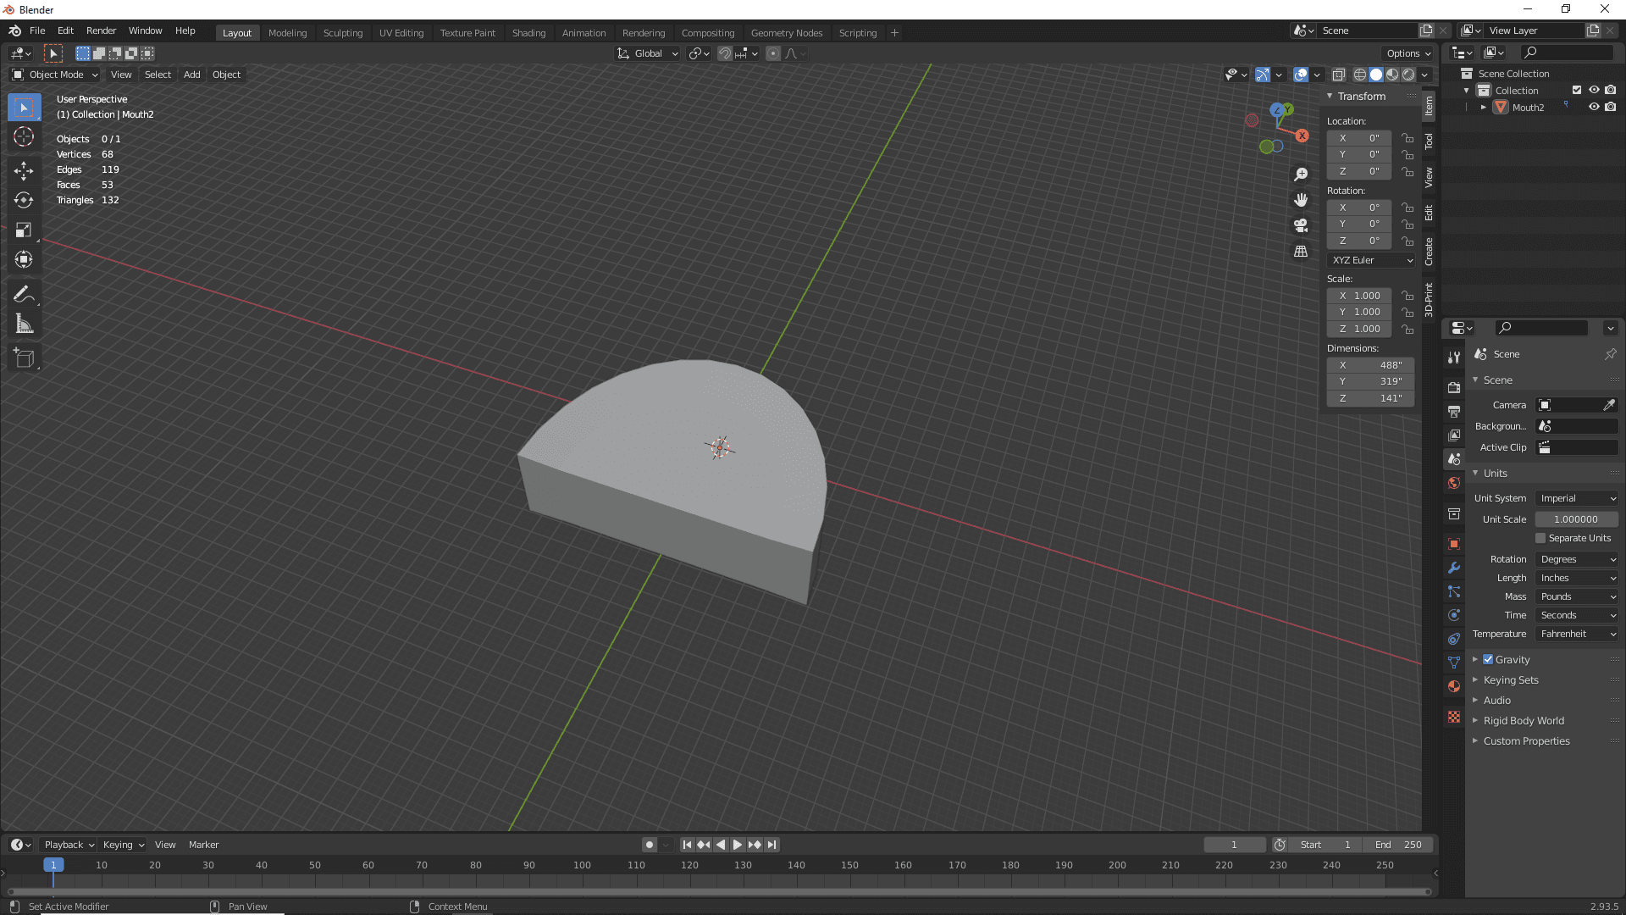This screenshot has height=915, width=1626.
Task: Toggle proportional editing
Action: 772,53
